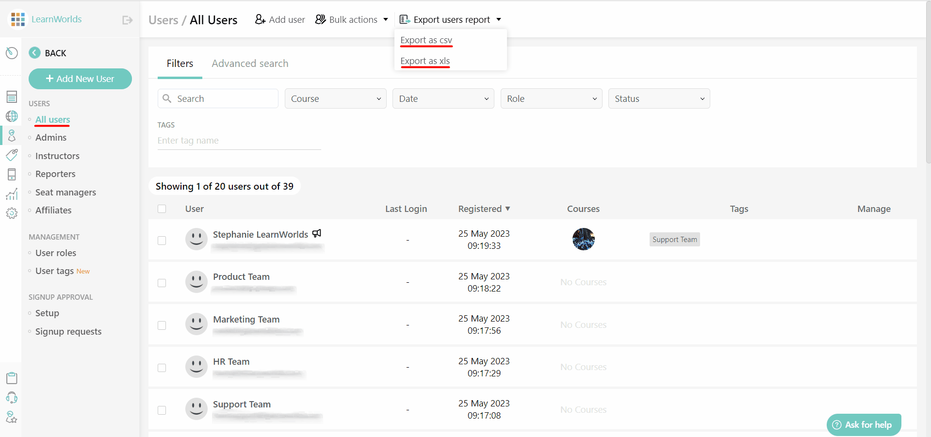Viewport: 931px width, 437px height.
Task: Open Signup requests in the sidebar
Action: pos(68,331)
